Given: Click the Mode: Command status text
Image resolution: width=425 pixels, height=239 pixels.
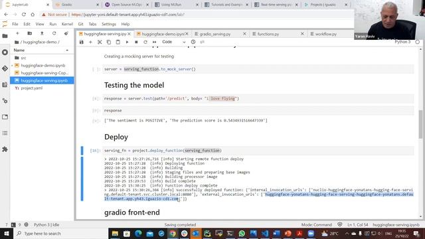Looking at the screenshot, I should coord(316,224).
